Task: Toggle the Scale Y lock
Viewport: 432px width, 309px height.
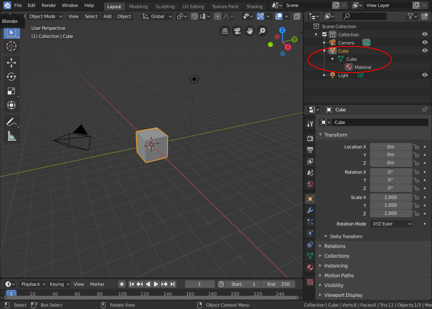Action: tap(416, 205)
